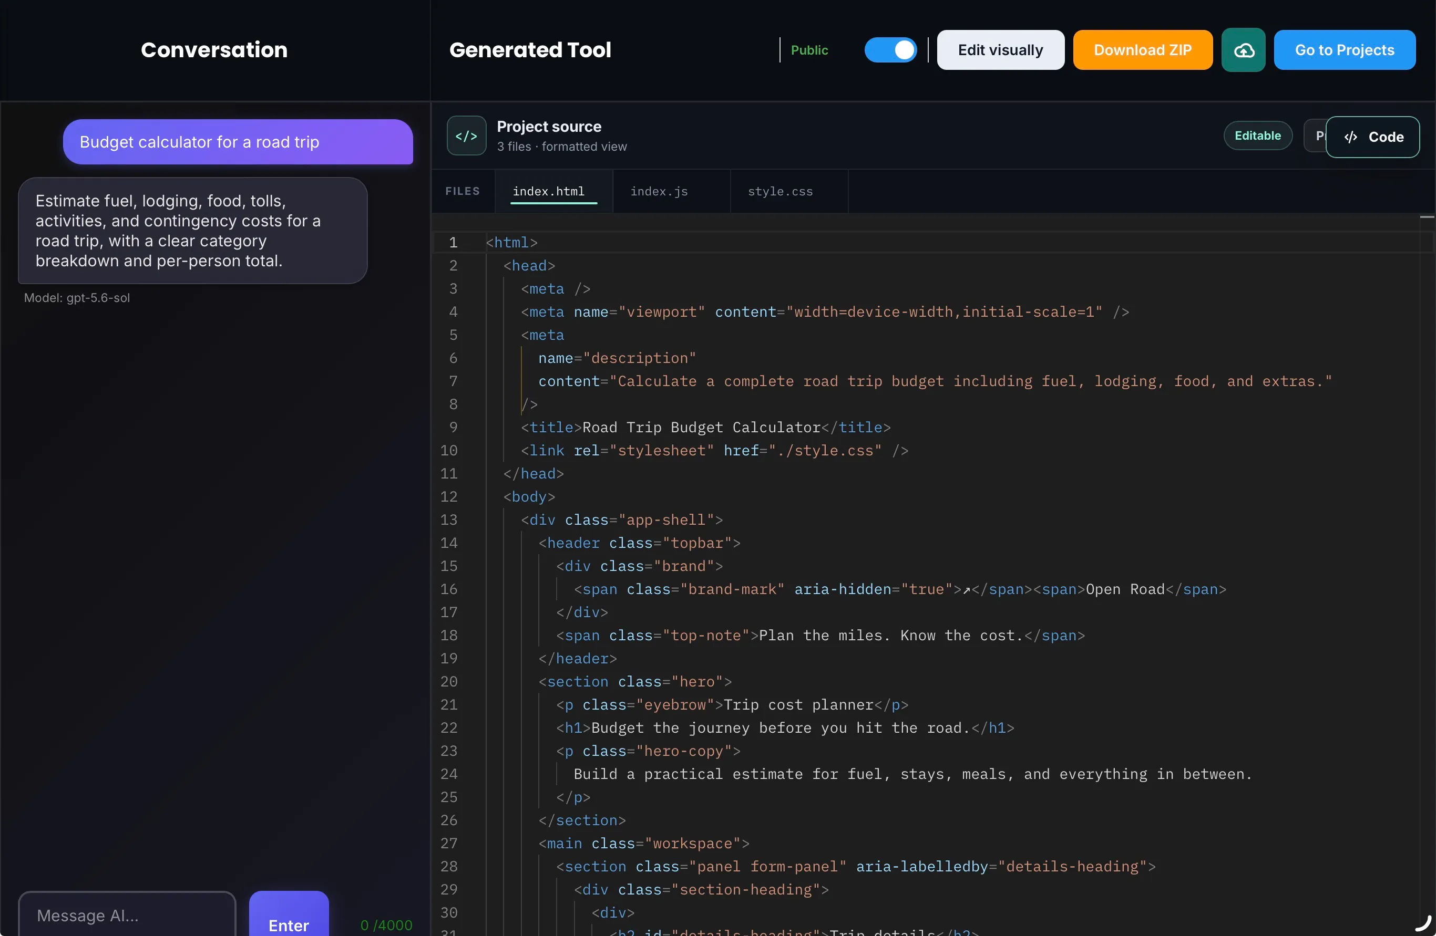Click the 'Estimate fuel, lodging' response bubble
Screen dimensions: 1436x936
pos(192,231)
